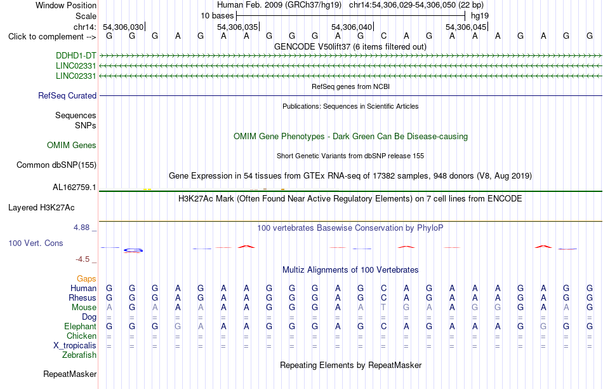Open the 'RefSeq genes from NCBI' title
603x389 pixels.
click(350, 86)
